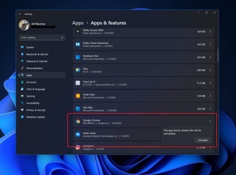Click the Google Chrome app icon
Image resolution: width=236 pixels, height=175 pixels.
78,122
